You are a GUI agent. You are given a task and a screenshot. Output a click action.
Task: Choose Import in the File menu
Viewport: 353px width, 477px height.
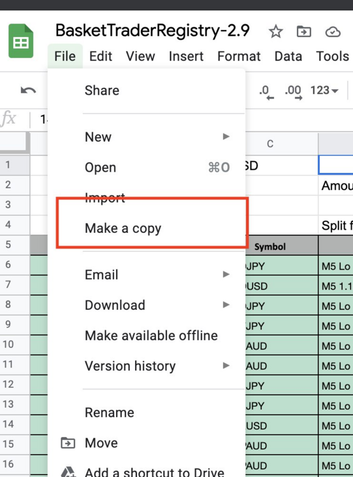click(147, 198)
